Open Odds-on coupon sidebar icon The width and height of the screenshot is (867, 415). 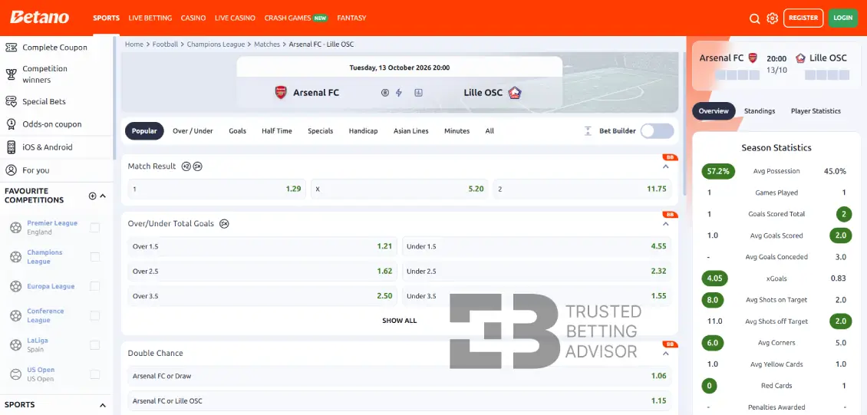(11, 124)
